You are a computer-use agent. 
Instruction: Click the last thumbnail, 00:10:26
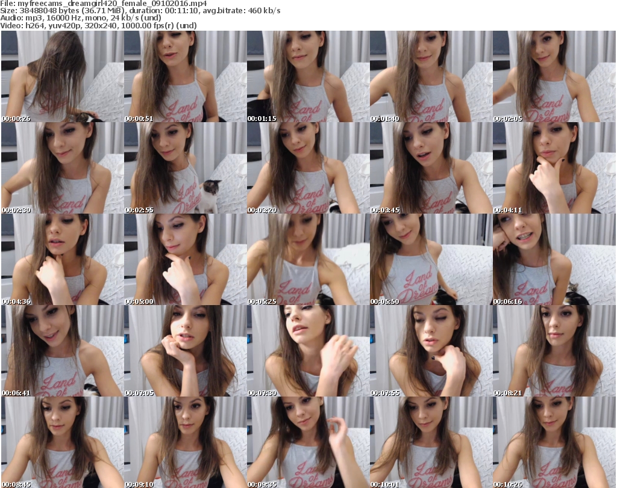554,442
